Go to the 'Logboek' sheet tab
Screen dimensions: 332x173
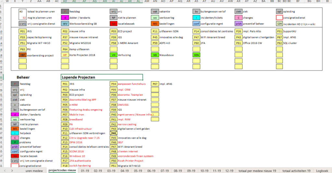(x=322, y=170)
